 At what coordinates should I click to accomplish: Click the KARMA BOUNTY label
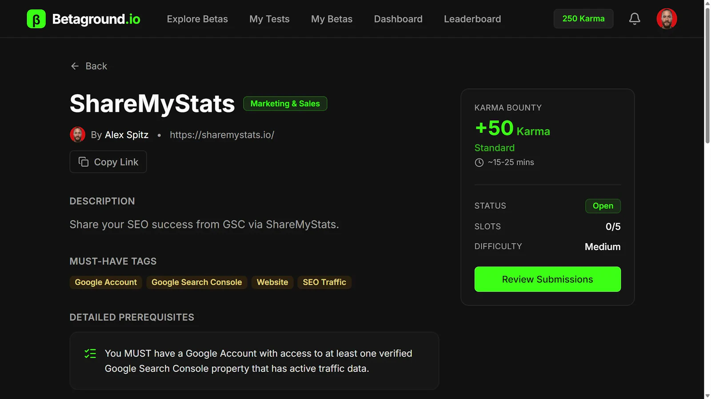[508, 108]
